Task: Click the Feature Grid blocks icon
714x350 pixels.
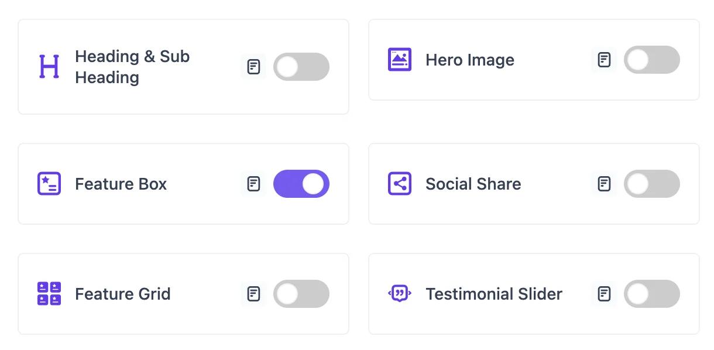Action: 50,294
